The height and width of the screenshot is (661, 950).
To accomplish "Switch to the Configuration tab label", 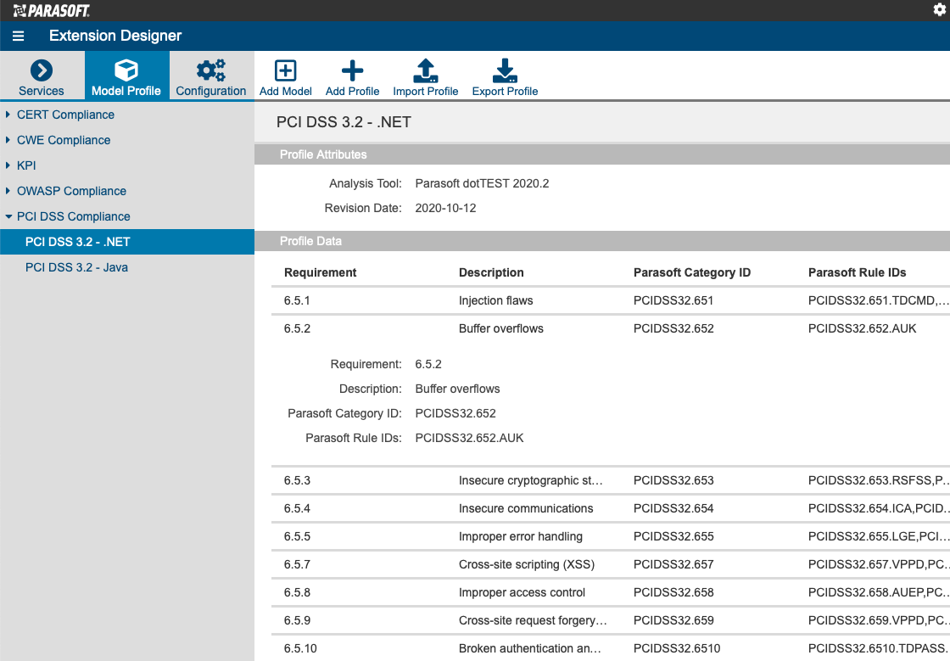I will click(x=211, y=91).
